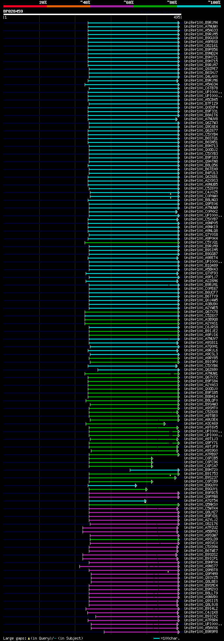Select label UniRef100_B6UCF7
Viewport: 224px width, 641px height.
click(x=201, y=293)
